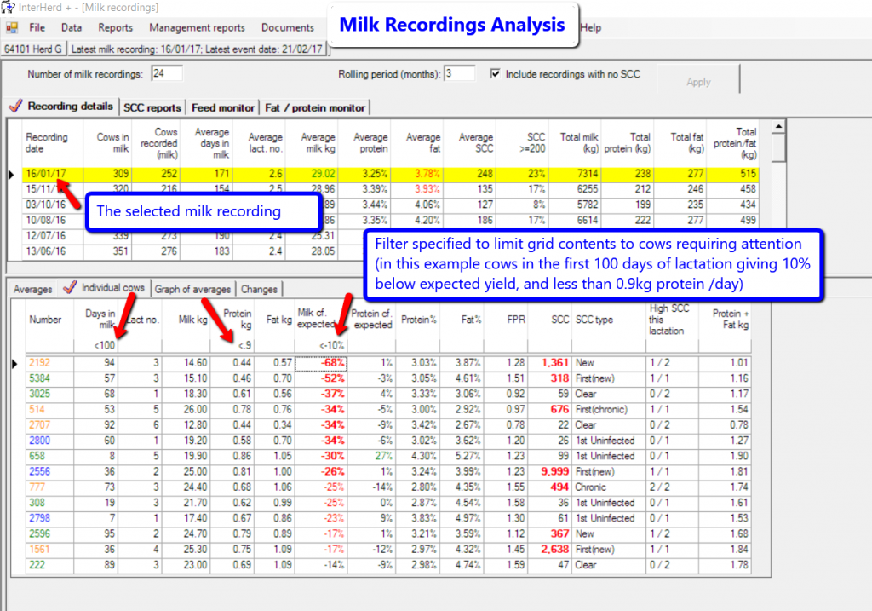The height and width of the screenshot is (611, 872).
Task: Open the Management reports menu
Action: (197, 28)
